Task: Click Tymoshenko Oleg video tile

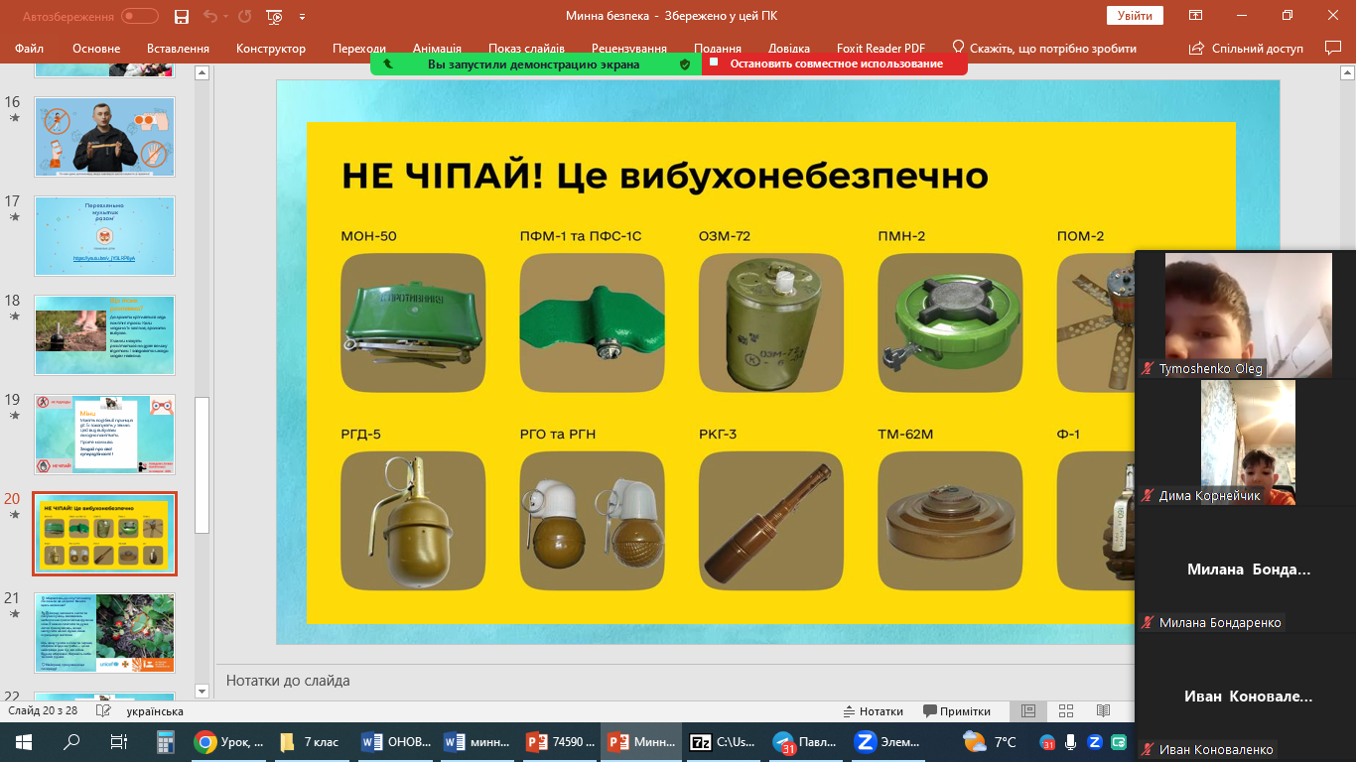Action: click(x=1248, y=315)
